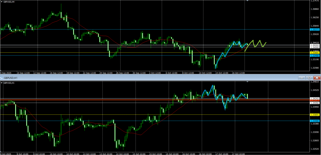Minimize the GBPUSD,H1 chart window

pyautogui.click(x=302, y=78)
